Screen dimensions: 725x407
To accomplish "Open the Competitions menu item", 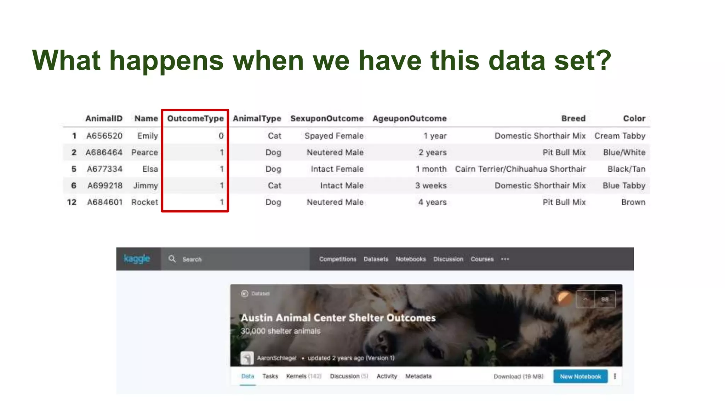I will (x=337, y=259).
